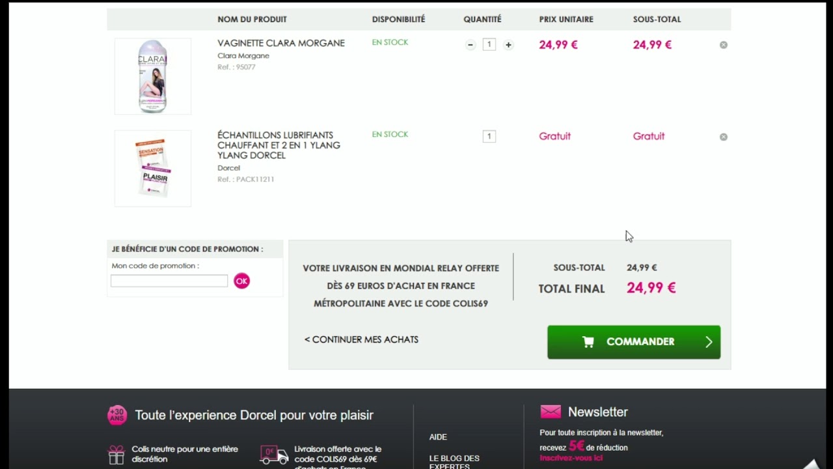833x469 pixels.
Task: Remove the Dorcel lubricant samples item
Action: coord(723,137)
